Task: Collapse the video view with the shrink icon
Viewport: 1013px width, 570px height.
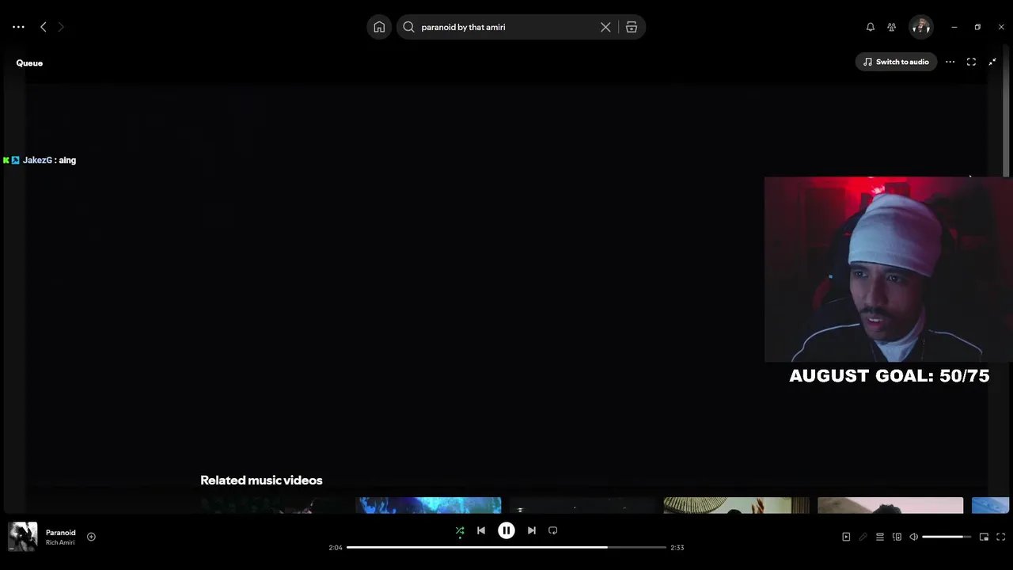Action: pyautogui.click(x=992, y=62)
